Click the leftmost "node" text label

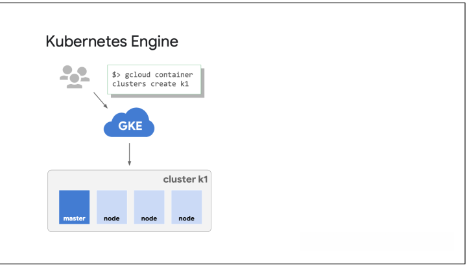[x=112, y=218]
